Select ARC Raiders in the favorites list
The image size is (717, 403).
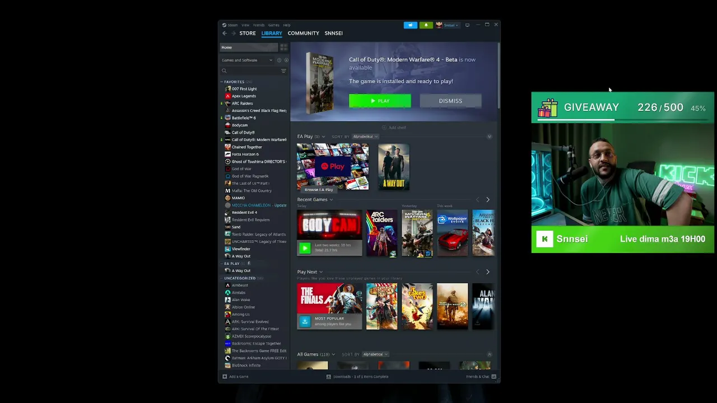(x=242, y=104)
